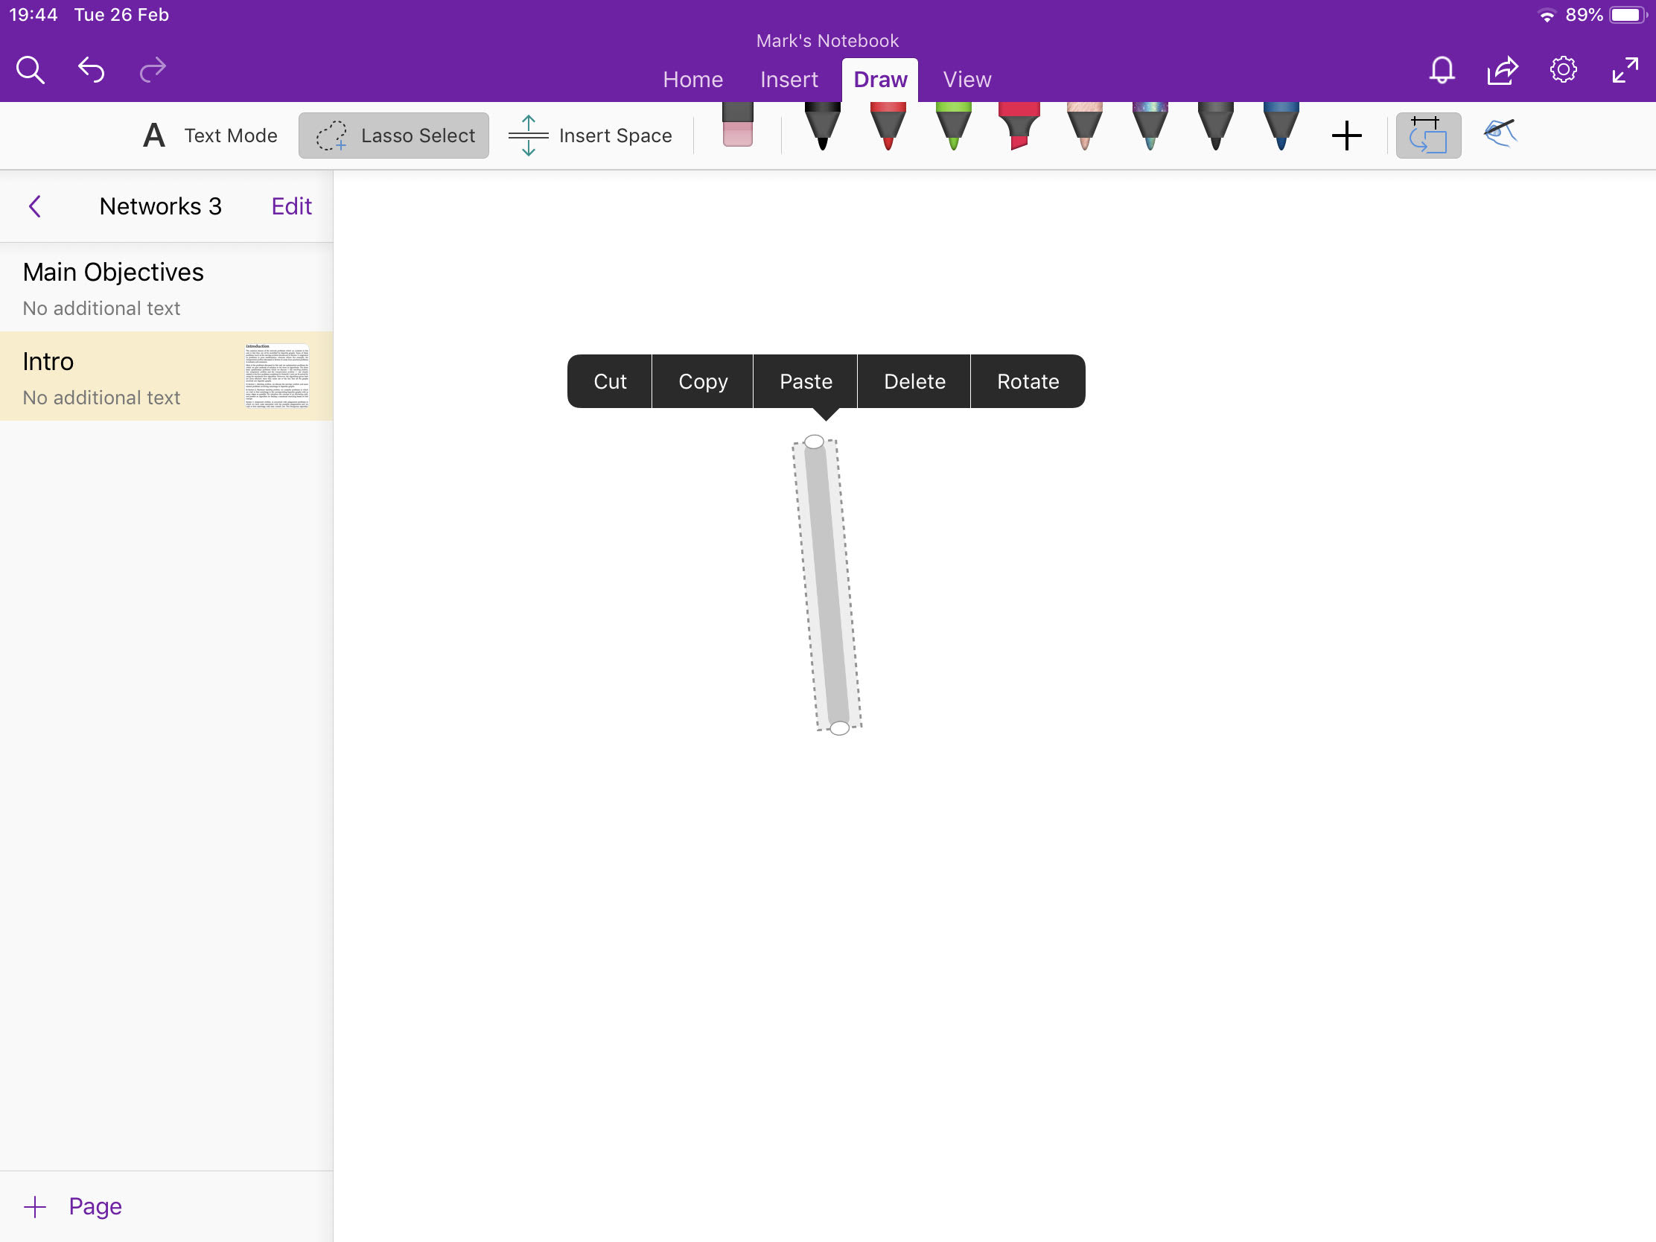Toggle the ink to shape converter

[x=1427, y=136]
